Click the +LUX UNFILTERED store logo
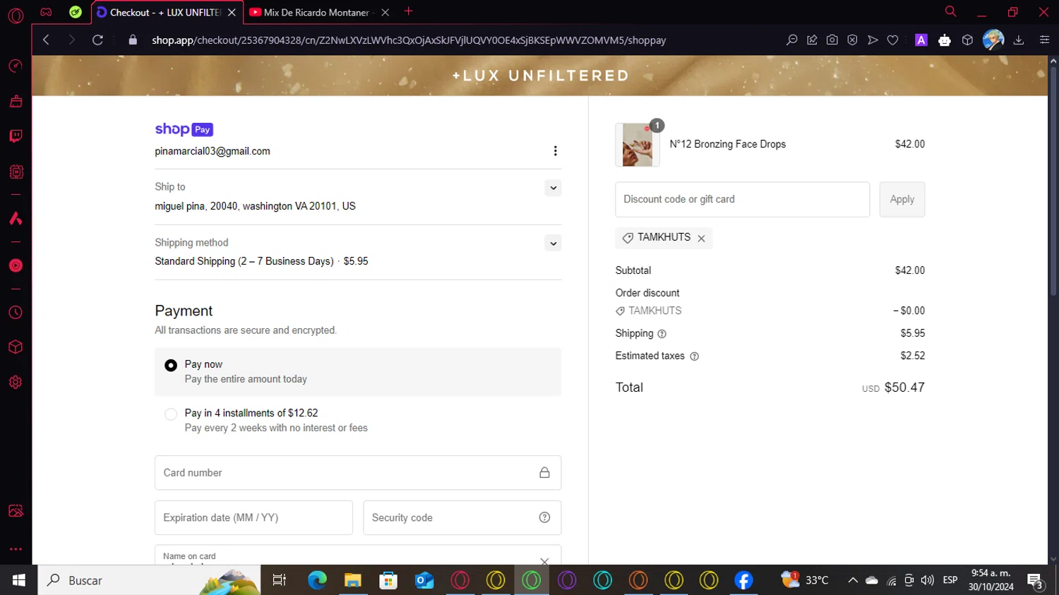Viewport: 1059px width, 595px height. [x=540, y=76]
